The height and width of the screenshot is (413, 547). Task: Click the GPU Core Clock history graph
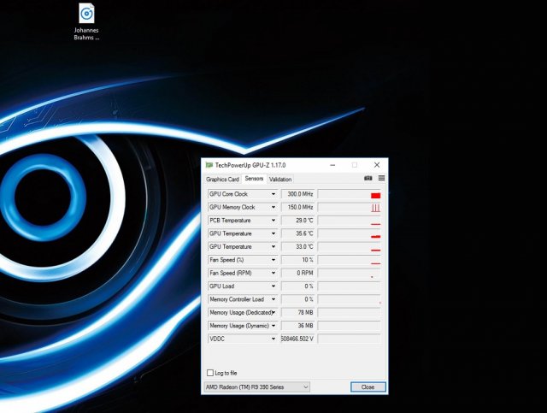[349, 194]
